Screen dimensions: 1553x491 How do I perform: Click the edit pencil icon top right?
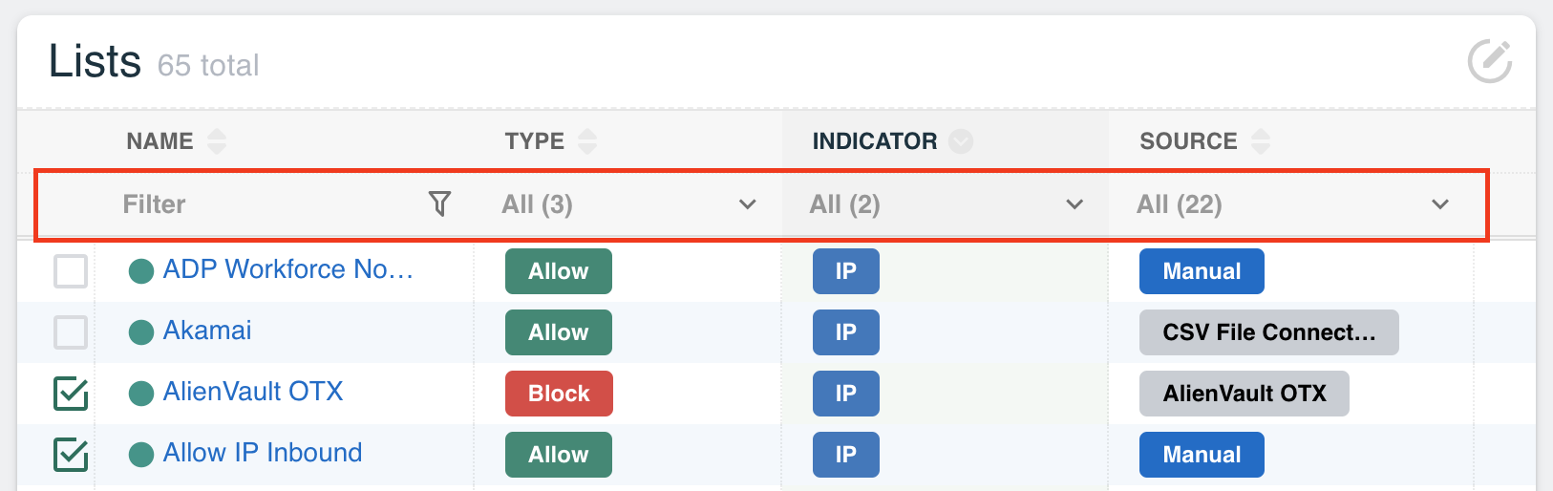pos(1489,62)
